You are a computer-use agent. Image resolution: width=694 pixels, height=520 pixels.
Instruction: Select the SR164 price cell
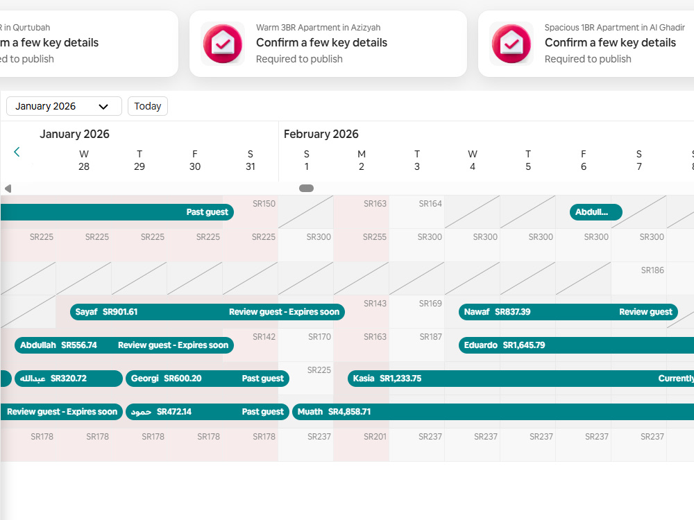[x=417, y=211]
